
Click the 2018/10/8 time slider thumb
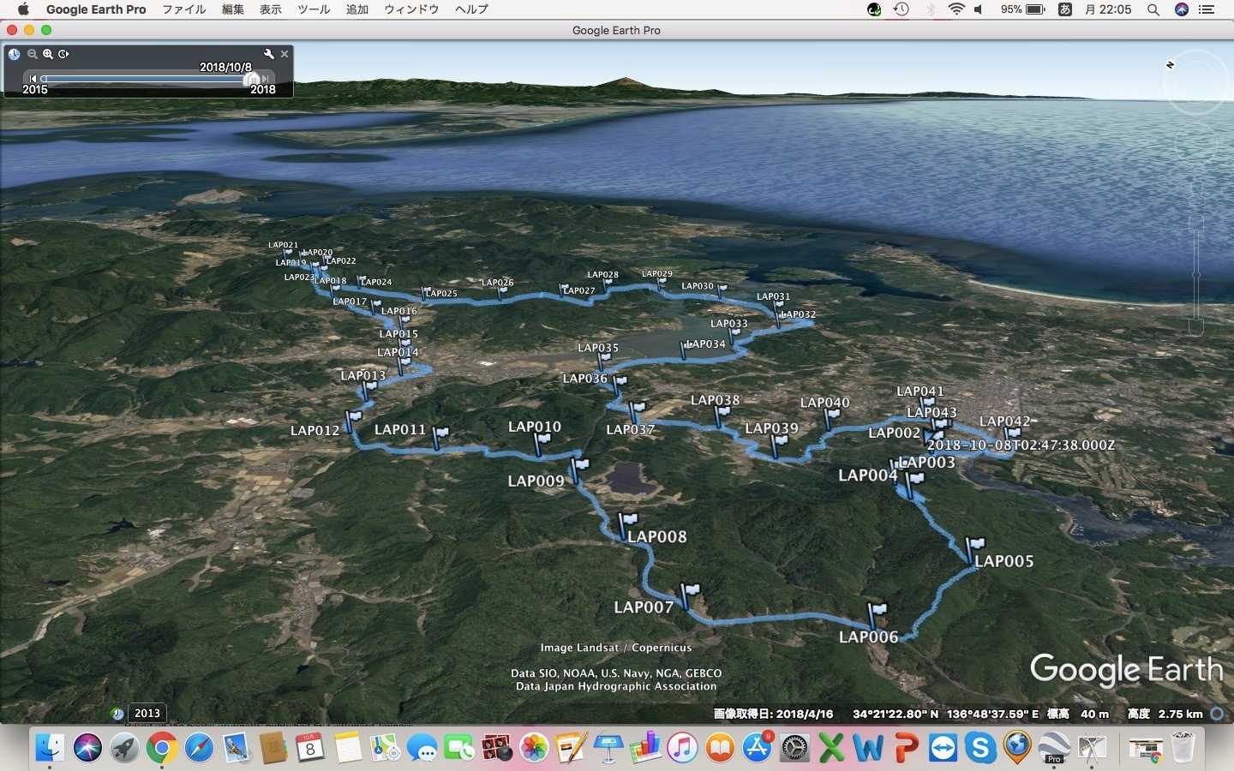(252, 79)
